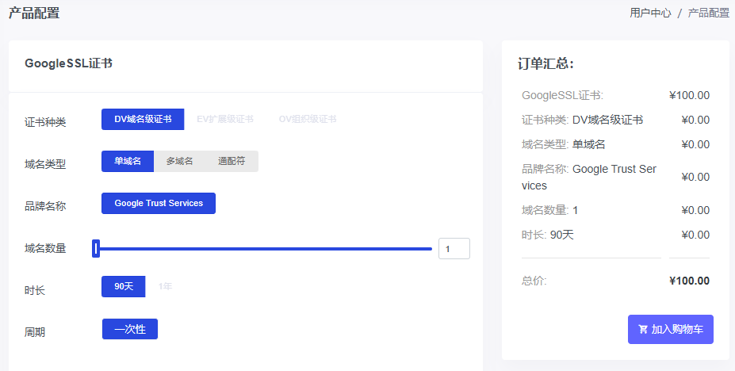Select 单域名 domain type
Screen dimensions: 735x371
point(128,161)
